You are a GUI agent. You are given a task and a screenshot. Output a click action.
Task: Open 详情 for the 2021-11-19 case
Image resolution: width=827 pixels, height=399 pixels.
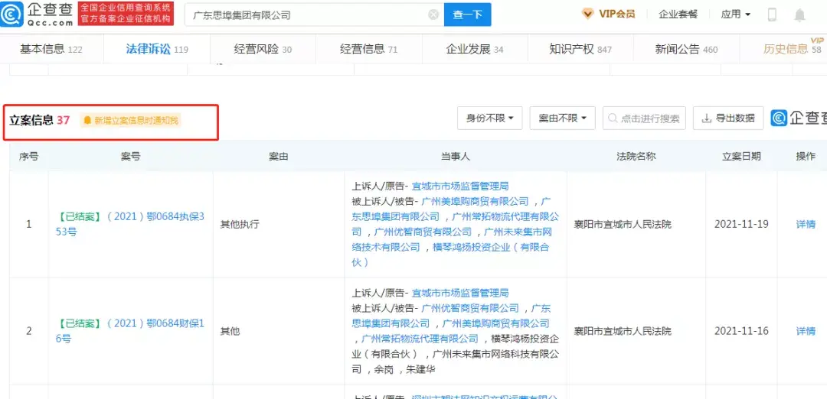(x=806, y=224)
